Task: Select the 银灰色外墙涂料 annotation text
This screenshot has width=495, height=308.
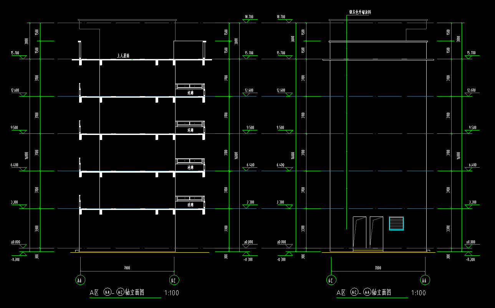Action: [x=360, y=12]
